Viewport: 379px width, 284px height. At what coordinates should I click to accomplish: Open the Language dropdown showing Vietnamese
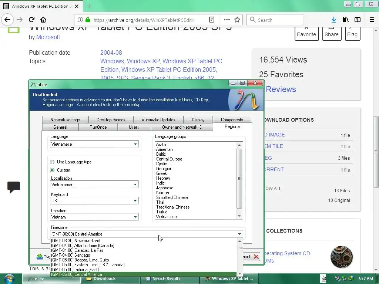[x=94, y=144]
